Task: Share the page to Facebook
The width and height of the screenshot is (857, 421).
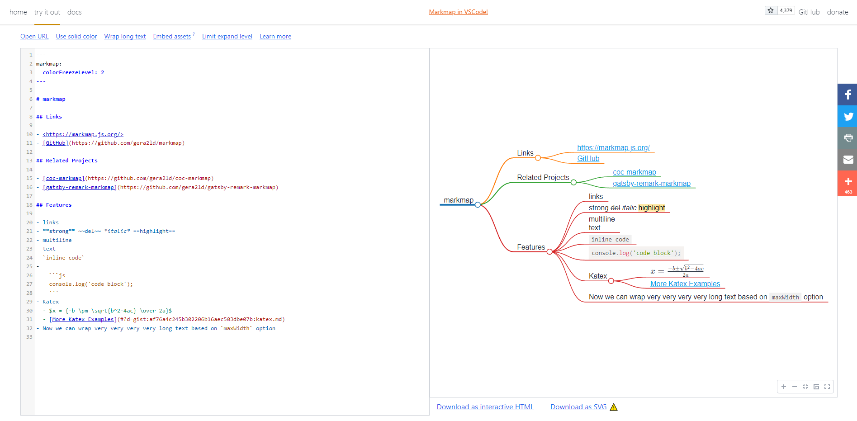Action: point(848,95)
